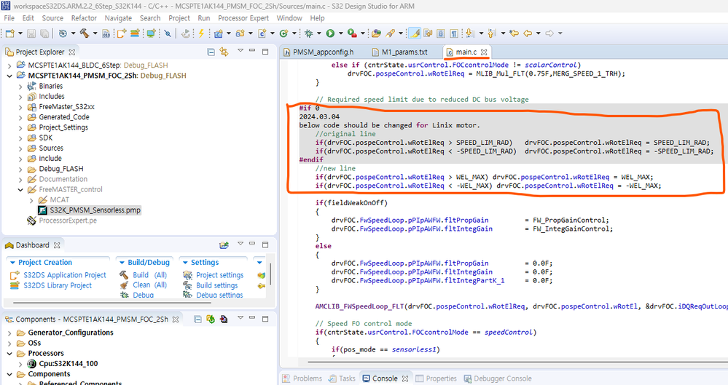Click the Save toolbar icon

tap(31, 33)
